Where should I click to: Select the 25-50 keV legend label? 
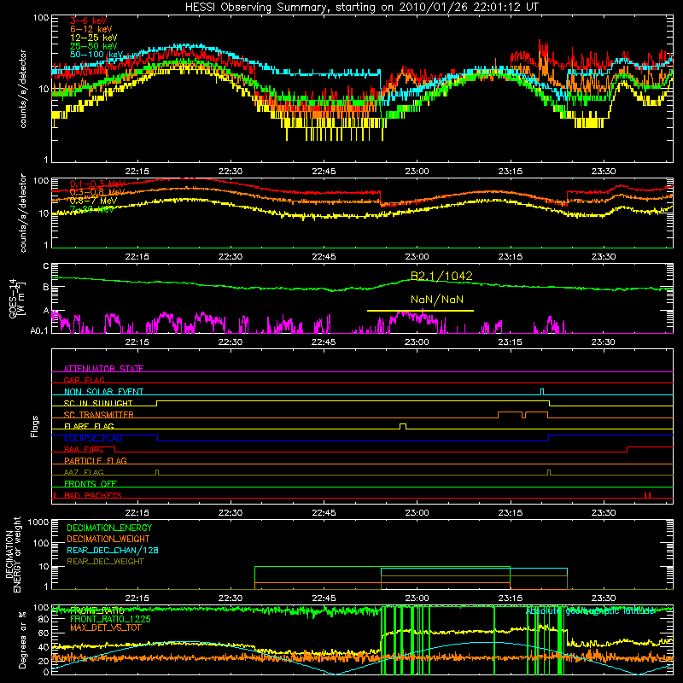coord(94,46)
